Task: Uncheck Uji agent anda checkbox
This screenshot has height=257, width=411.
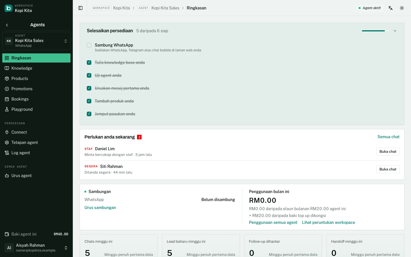Action: (89, 75)
